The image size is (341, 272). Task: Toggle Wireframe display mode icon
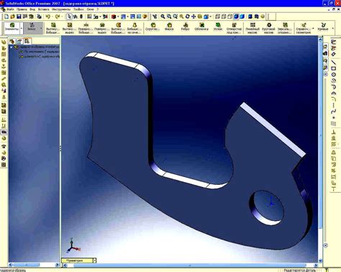coord(217,17)
